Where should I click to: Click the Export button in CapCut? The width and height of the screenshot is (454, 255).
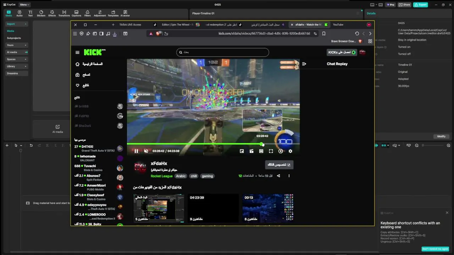pos(420,5)
